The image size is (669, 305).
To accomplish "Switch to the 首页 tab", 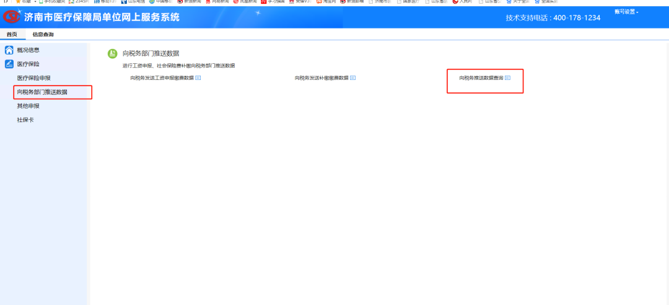I will tap(12, 35).
